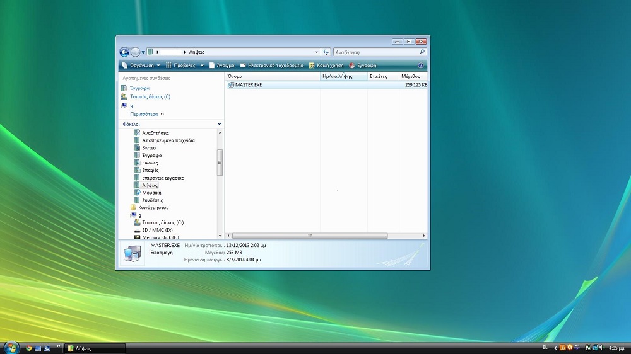631x354 pixels.
Task: Click the file list scroll left arrow
Action: click(228, 236)
